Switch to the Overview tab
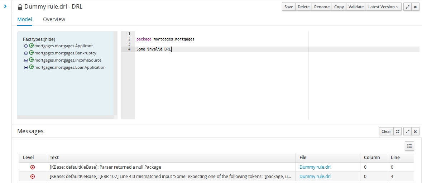This screenshot has width=422, height=183. point(54,19)
